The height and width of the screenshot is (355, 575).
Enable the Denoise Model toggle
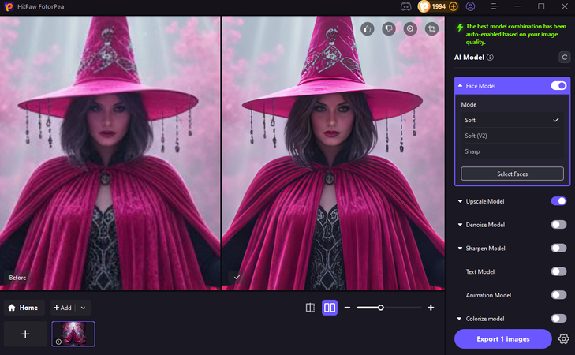pos(558,225)
